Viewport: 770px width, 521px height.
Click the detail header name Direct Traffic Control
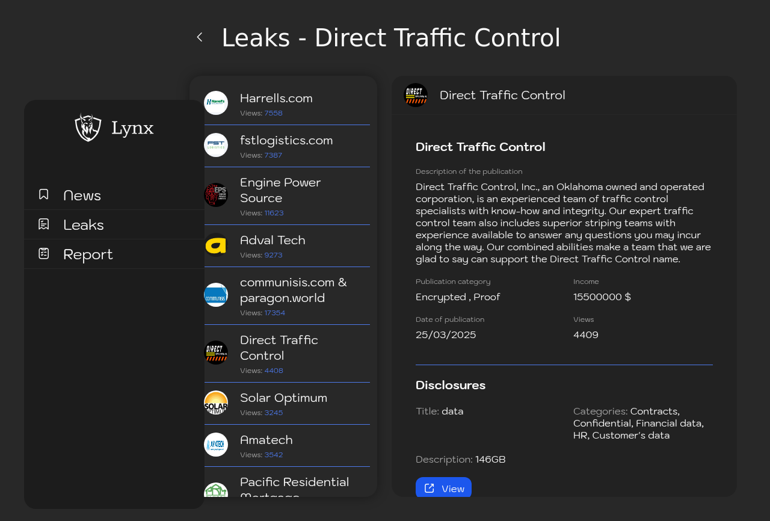coord(502,95)
